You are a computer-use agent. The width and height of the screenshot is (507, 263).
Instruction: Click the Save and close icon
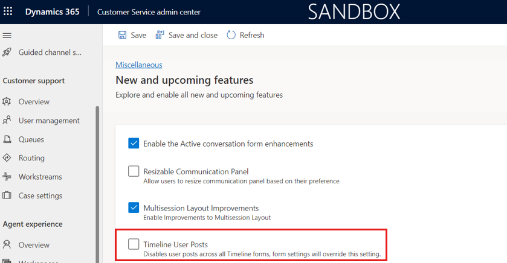(x=160, y=35)
